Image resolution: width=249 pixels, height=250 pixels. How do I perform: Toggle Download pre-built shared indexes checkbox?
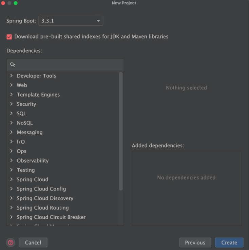9,37
